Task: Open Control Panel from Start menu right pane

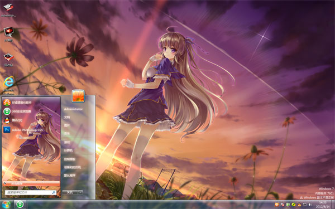Action: click(x=70, y=159)
